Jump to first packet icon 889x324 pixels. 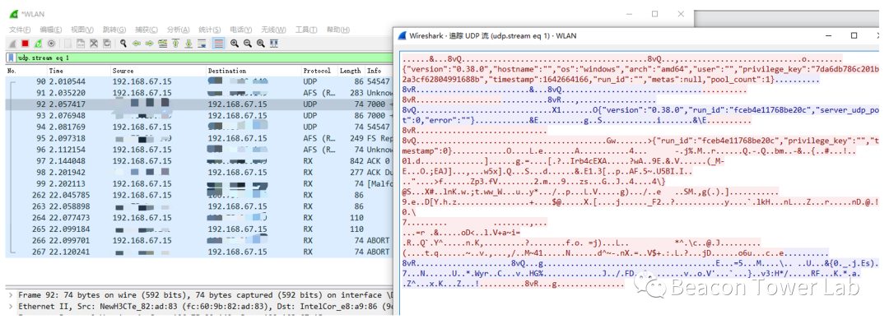tap(176, 44)
